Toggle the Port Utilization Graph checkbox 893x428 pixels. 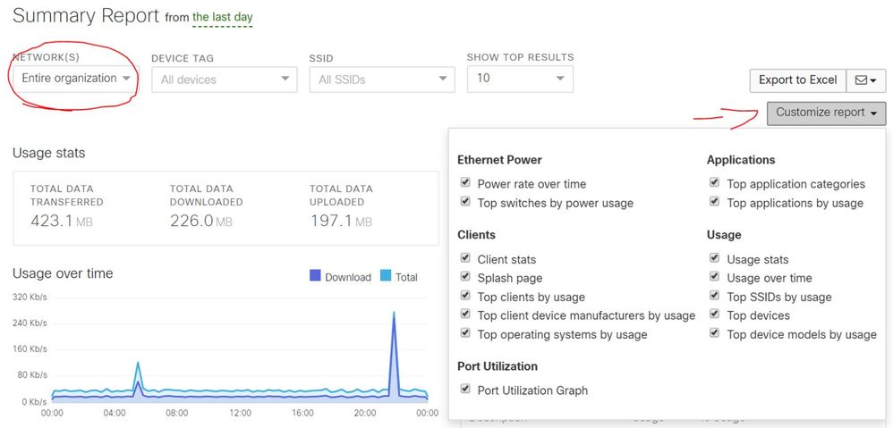465,390
